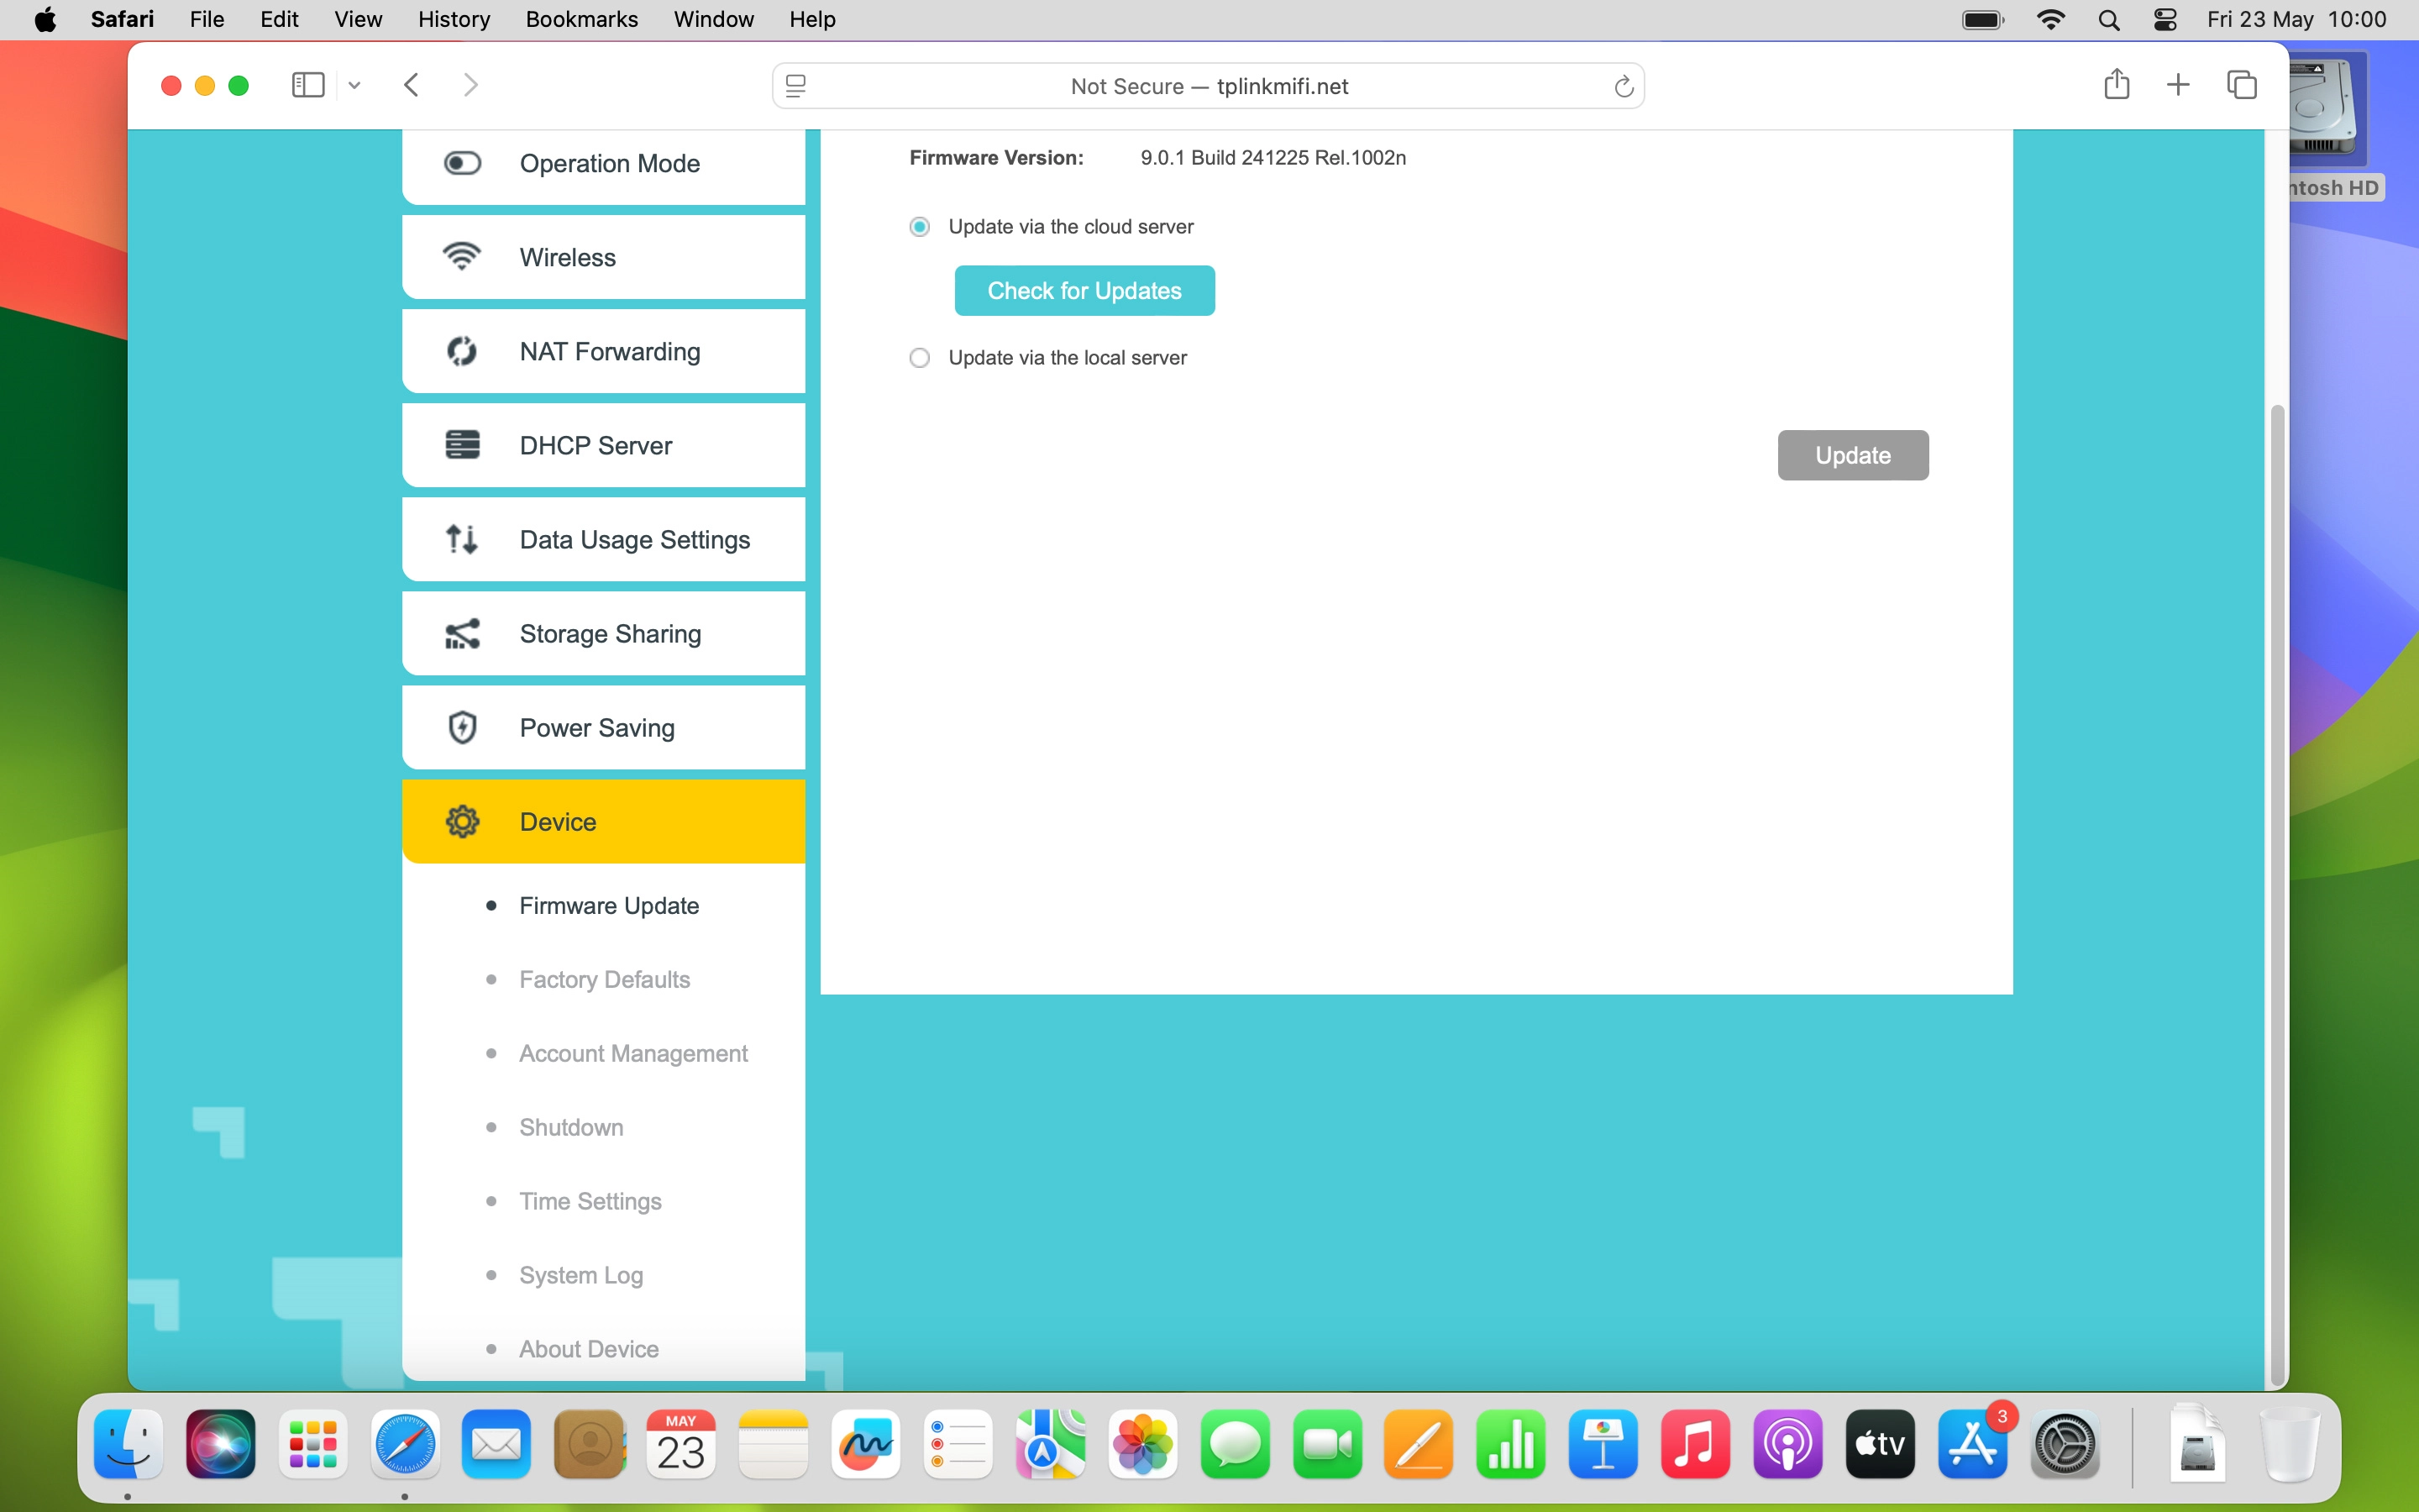Viewport: 2419px width, 1512px height.
Task: Select the Wireless section icon
Action: point(462,256)
